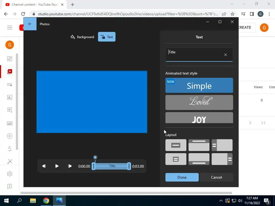Viewport: 275px width, 206px height.
Task: Cancel the text edit
Action: pos(216,177)
